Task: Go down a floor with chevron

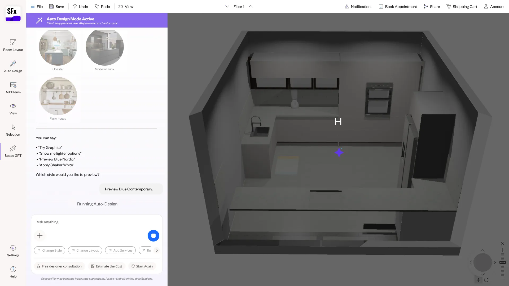Action: (x=227, y=6)
